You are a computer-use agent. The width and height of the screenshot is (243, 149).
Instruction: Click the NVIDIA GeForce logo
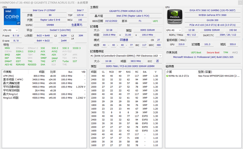175,17
